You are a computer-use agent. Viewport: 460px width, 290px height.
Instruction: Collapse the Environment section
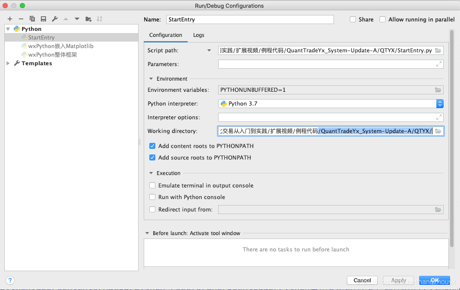[x=151, y=79]
